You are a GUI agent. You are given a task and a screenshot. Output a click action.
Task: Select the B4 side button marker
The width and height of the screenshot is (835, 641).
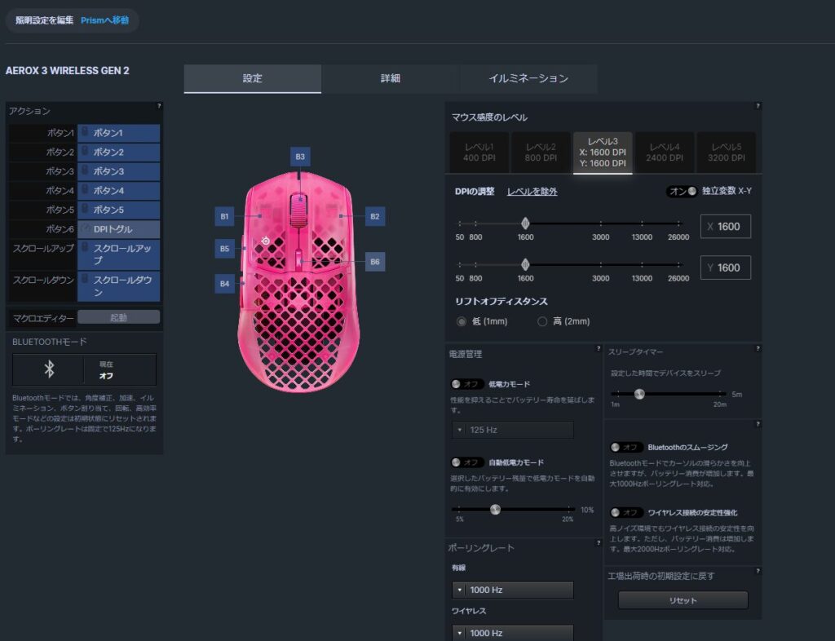coord(224,284)
